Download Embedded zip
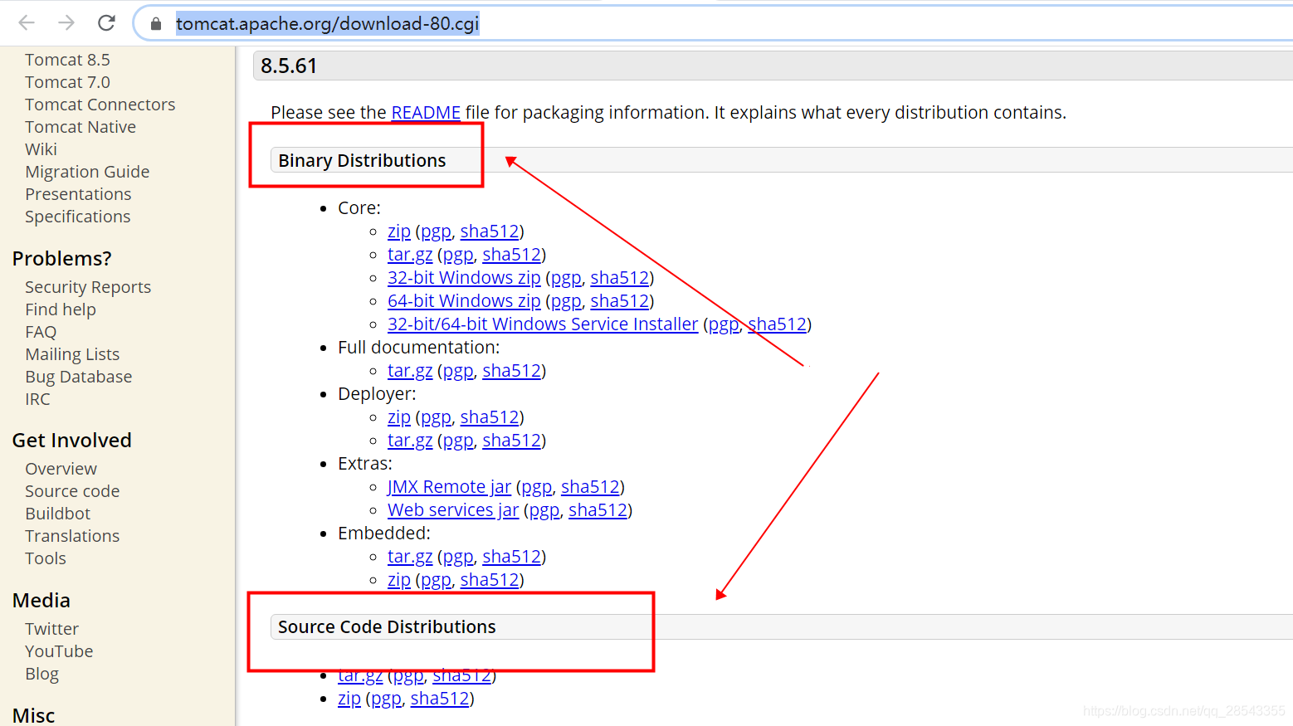The height and width of the screenshot is (726, 1293). pos(399,580)
